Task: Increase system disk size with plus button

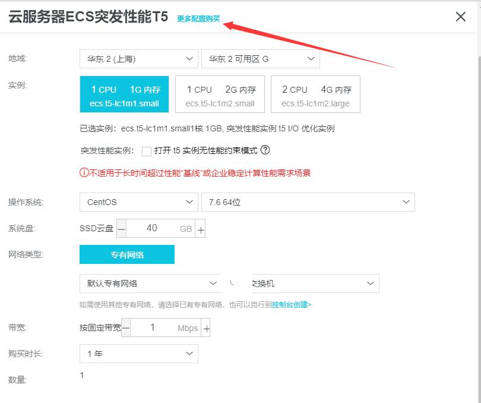Action: tap(200, 228)
